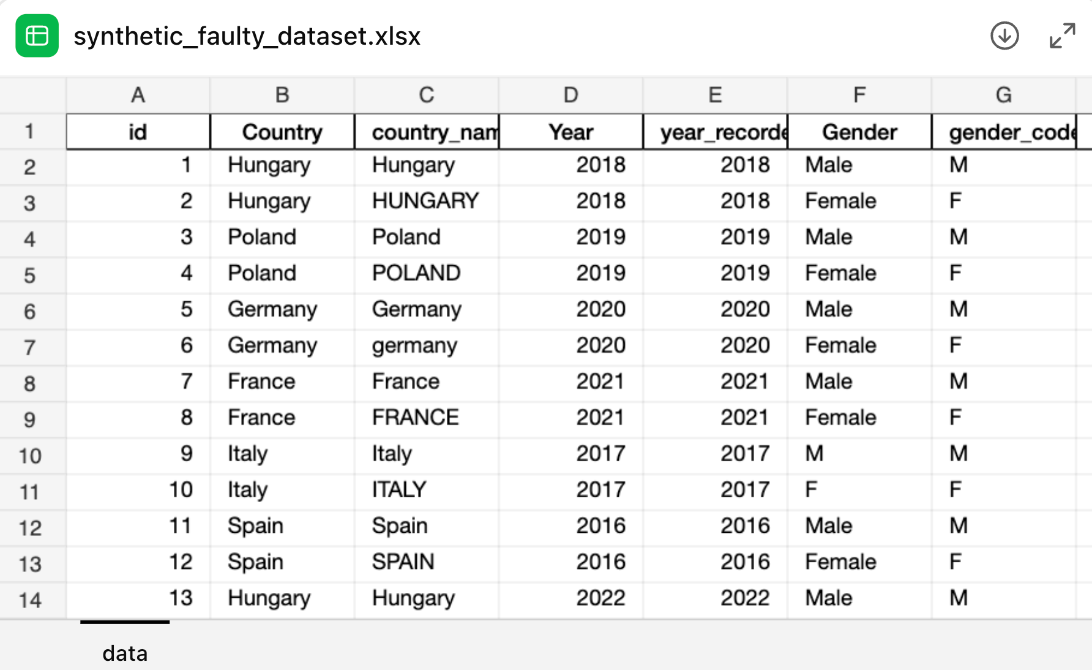
Task: Click row 12 header number
Action: (29, 528)
